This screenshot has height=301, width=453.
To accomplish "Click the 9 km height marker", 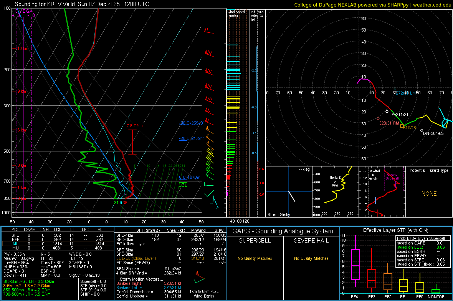I will (x=21, y=91).
